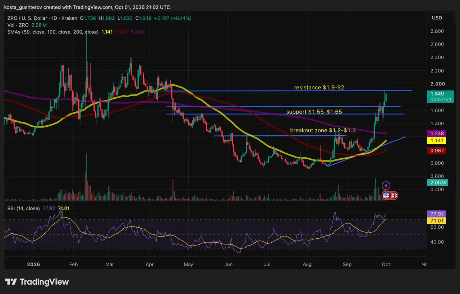460x294 pixels.
Task: Open the frontmost US flag economic event icon
Action: 386,196
